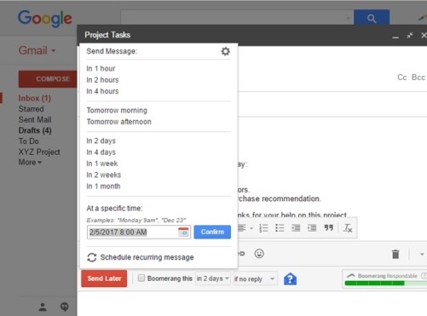Open Boomerang help question-mark icon
Viewport: 427px width, 316px height.
pyautogui.click(x=290, y=279)
